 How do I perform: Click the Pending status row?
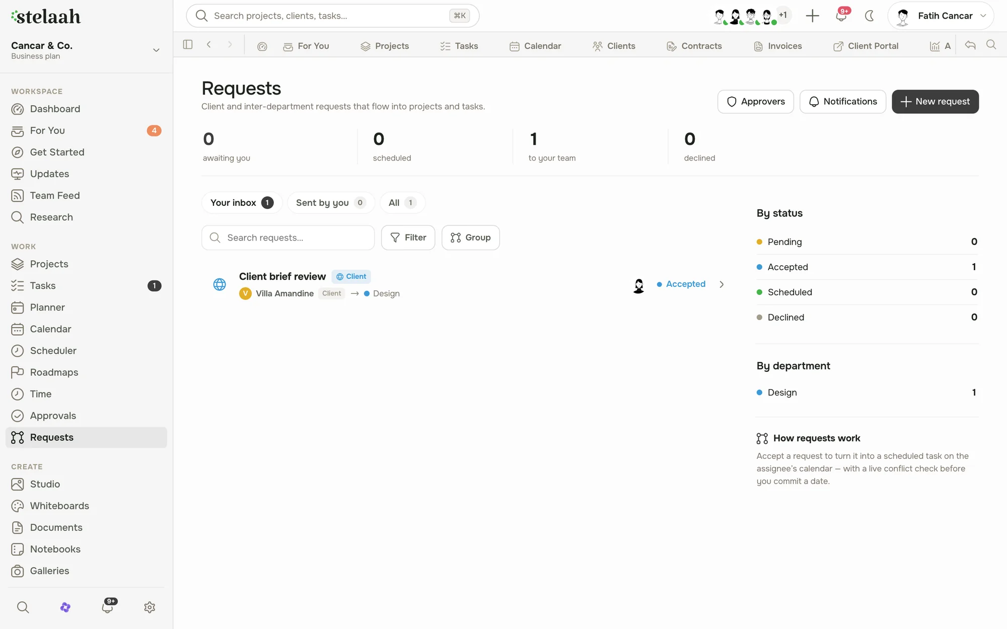[867, 242]
